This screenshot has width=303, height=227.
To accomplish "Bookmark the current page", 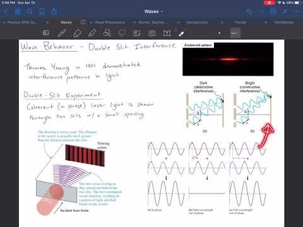I will tap(42, 12).
